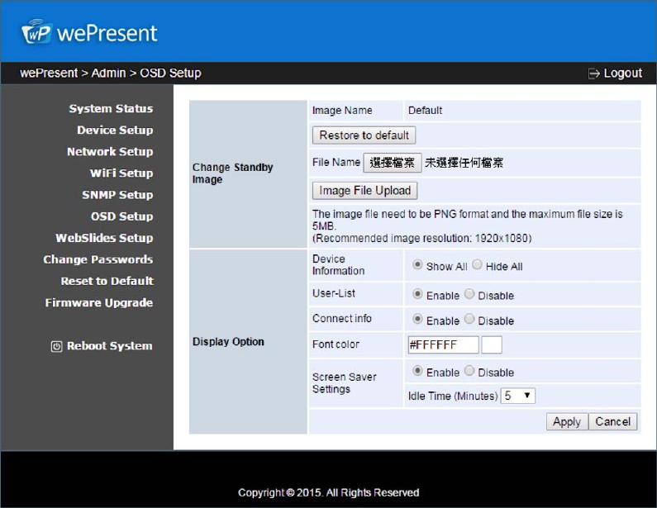Open Reset to Default page
657x508 pixels.
[x=107, y=281]
